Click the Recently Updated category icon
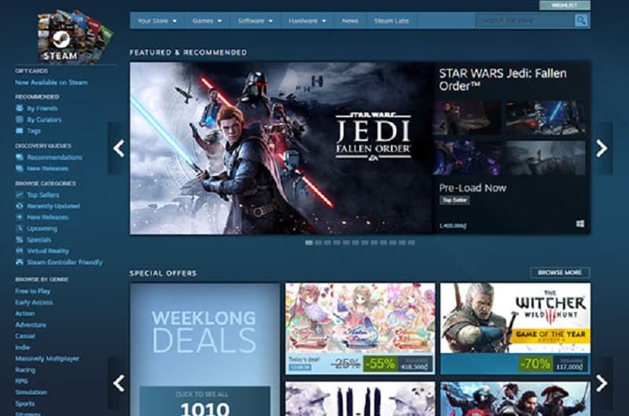The height and width of the screenshot is (416, 629). click(19, 206)
